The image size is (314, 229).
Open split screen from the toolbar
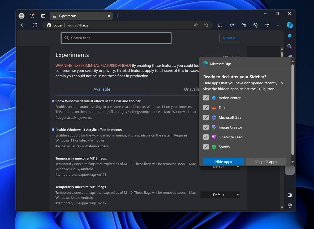pos(220,25)
